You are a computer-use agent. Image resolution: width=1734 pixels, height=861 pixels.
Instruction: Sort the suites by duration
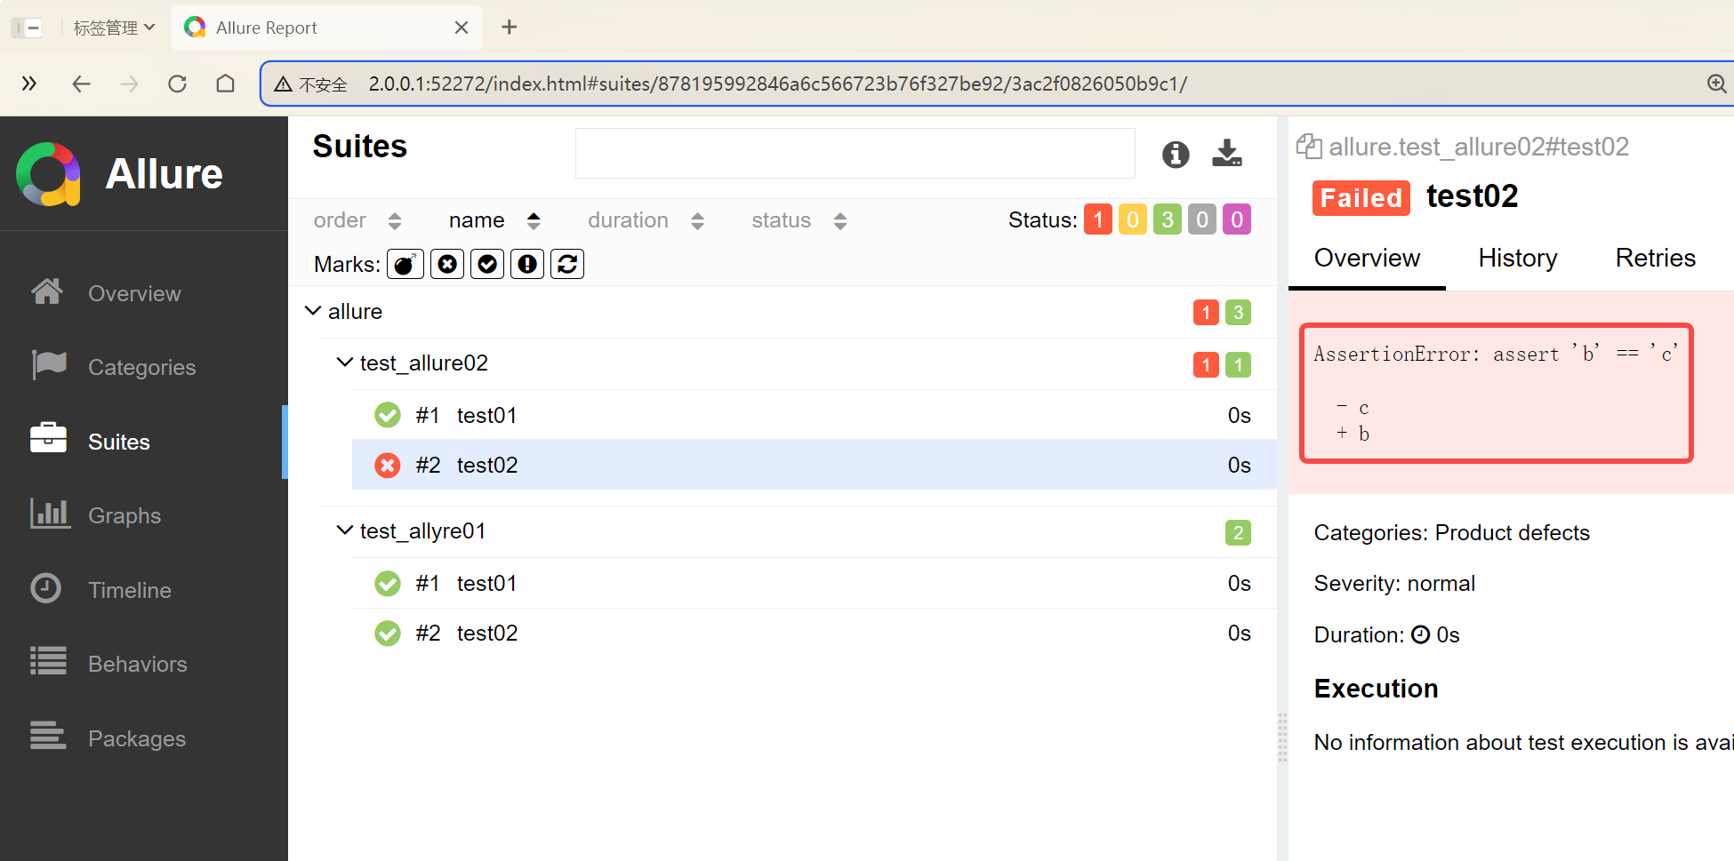tap(646, 220)
